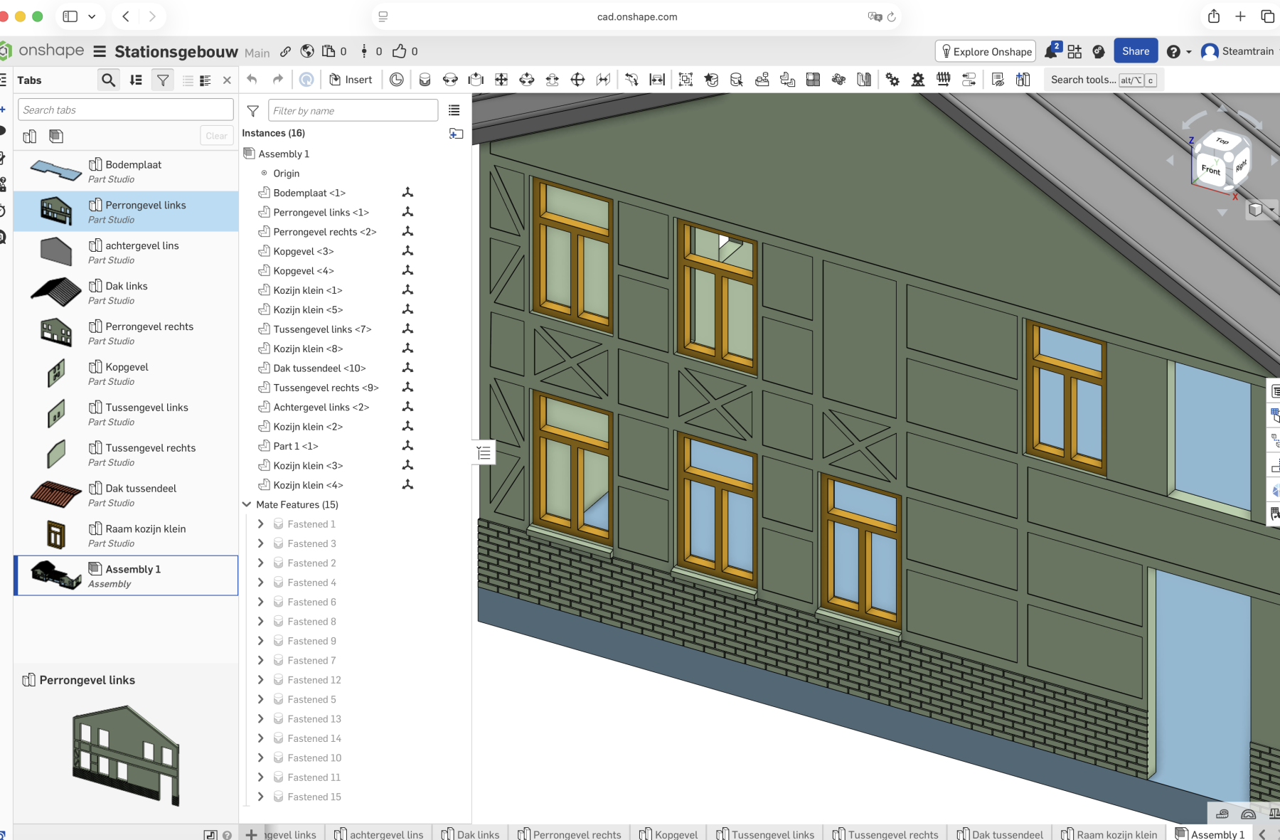Image resolution: width=1280 pixels, height=840 pixels.
Task: Switch tabs panel to detailed list view
Action: coord(205,80)
